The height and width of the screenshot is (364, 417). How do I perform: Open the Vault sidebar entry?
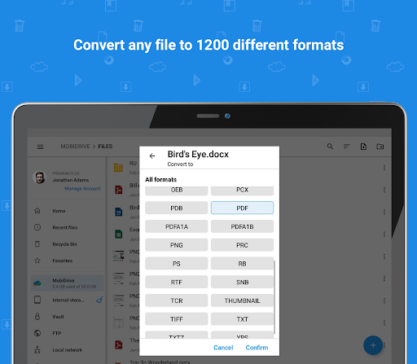click(58, 317)
